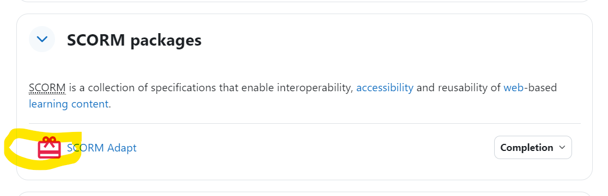The height and width of the screenshot is (196, 608).
Task: Click the red SCORM package activity icon
Action: click(49, 148)
